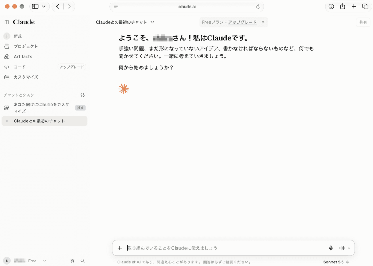Select あなた向けにClaudeをカスタマイズ task
The image size is (373, 266).
[x=41, y=108]
